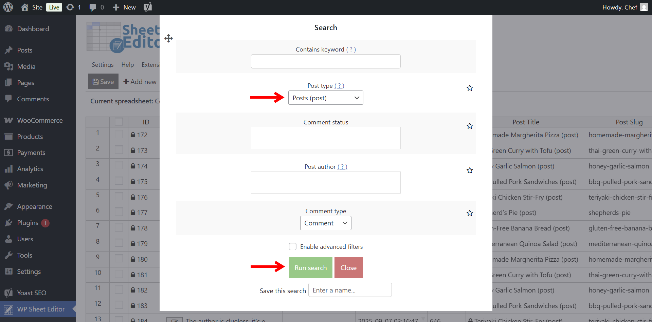Open Post author help link
The width and height of the screenshot is (652, 322).
(x=342, y=167)
